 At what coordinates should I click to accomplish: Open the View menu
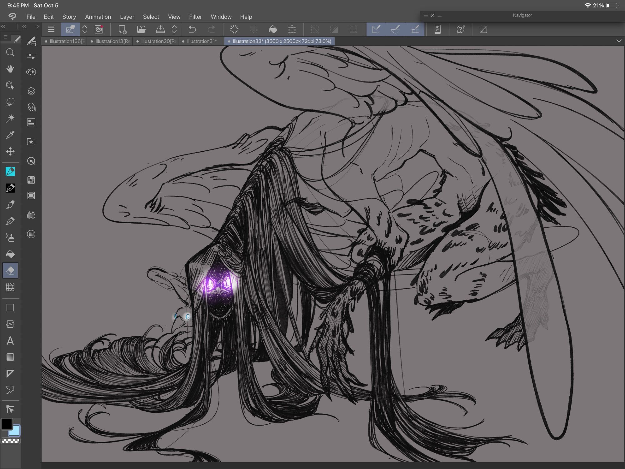click(x=174, y=17)
